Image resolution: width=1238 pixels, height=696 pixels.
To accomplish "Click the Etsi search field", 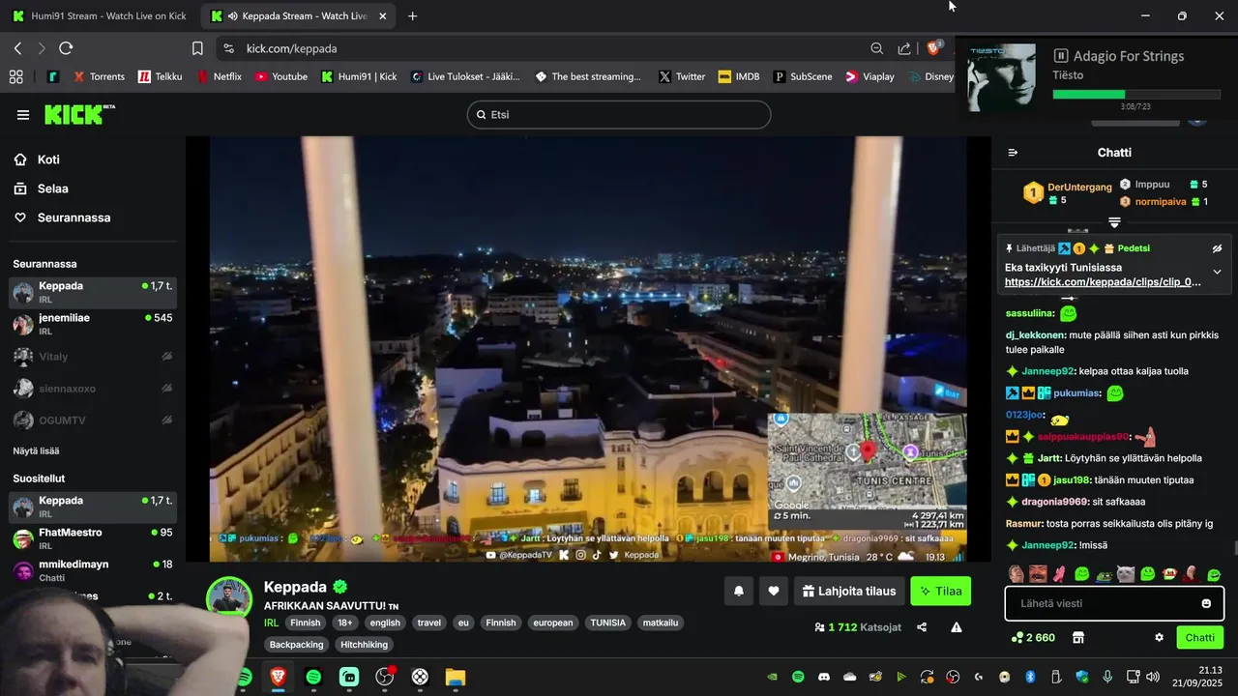I will [619, 115].
